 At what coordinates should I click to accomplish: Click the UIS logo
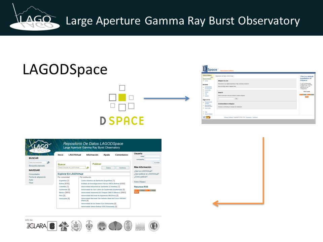[x=52, y=226]
